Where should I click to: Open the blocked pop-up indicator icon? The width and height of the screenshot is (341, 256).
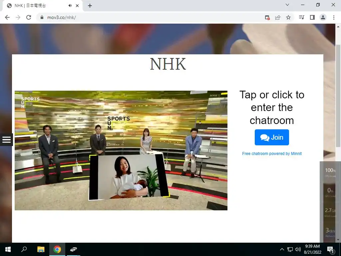coord(267,17)
